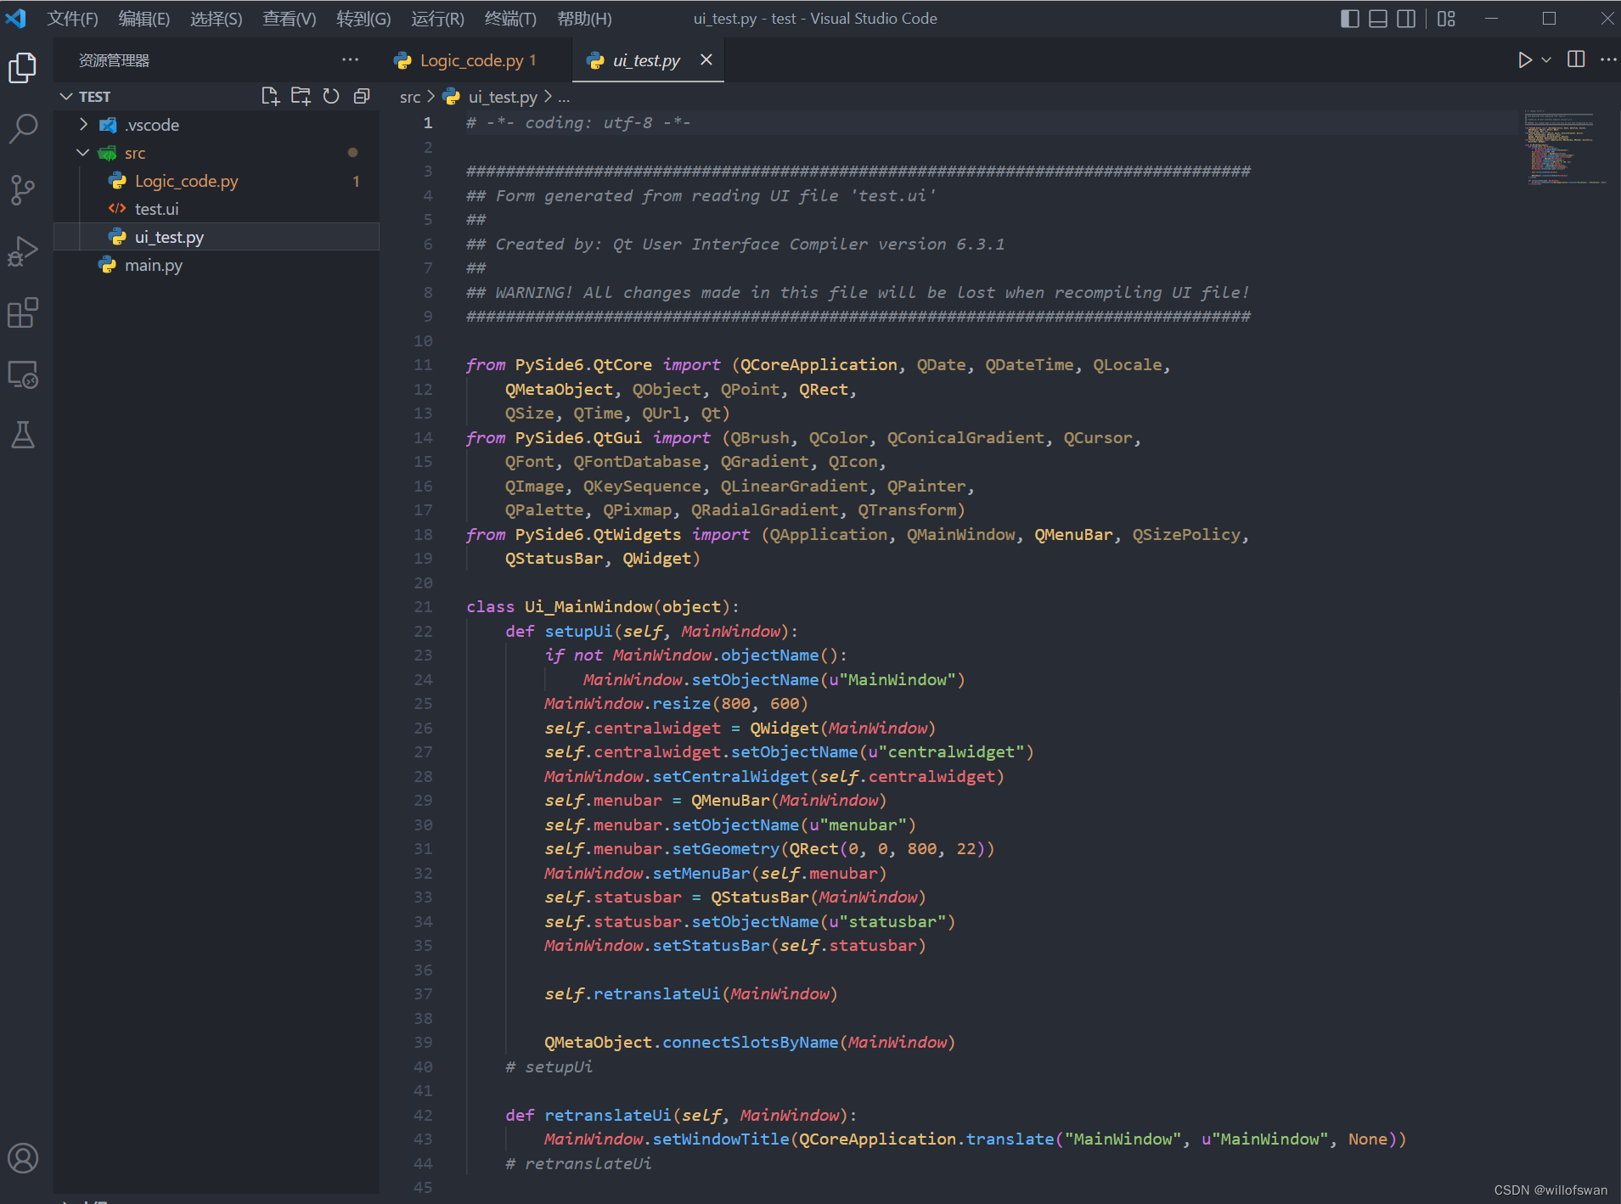Open the Remote Explorer icon
The height and width of the screenshot is (1204, 1621).
point(23,374)
